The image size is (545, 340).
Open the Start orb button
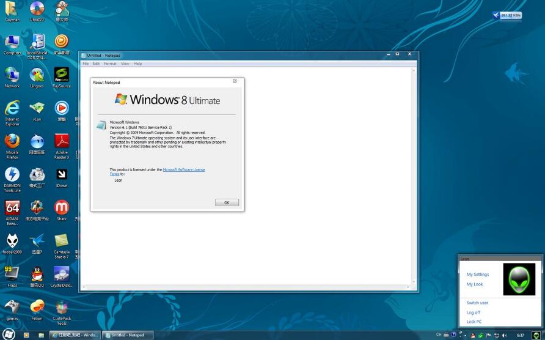8,335
